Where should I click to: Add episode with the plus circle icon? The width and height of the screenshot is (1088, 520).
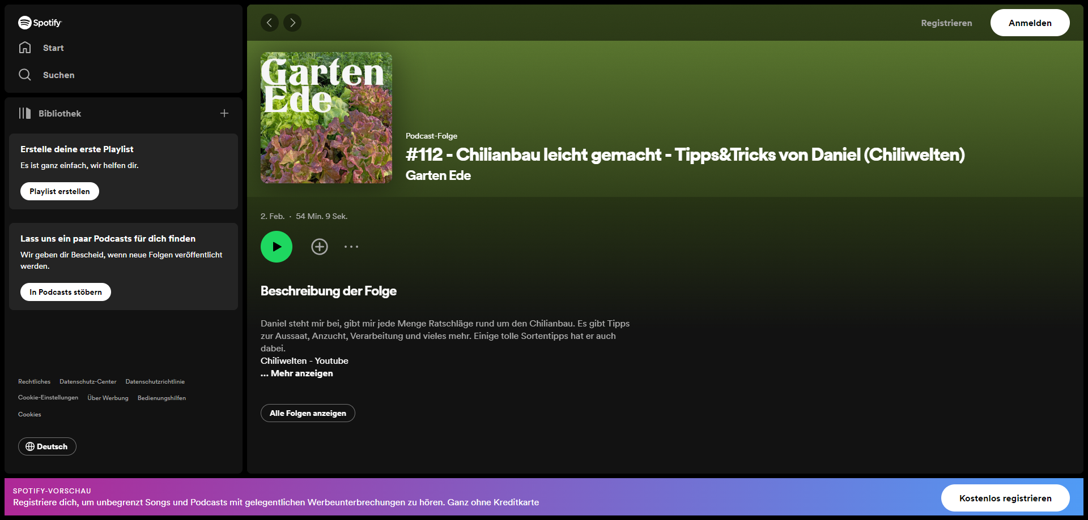pos(320,247)
